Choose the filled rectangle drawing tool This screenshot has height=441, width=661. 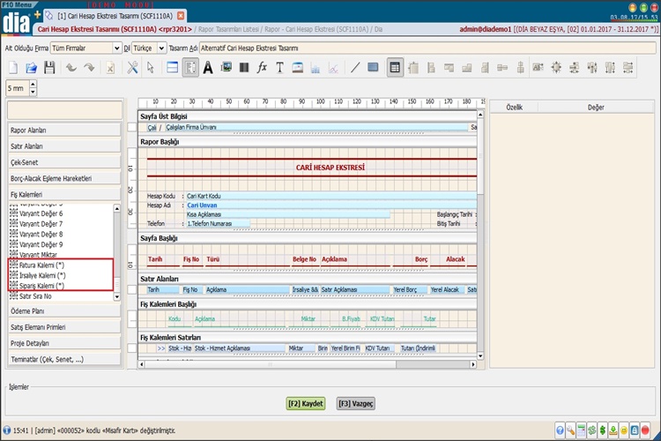(373, 67)
